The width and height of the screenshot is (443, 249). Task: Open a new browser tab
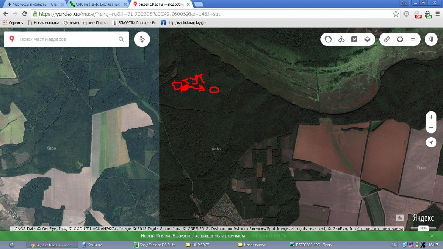coord(199,4)
